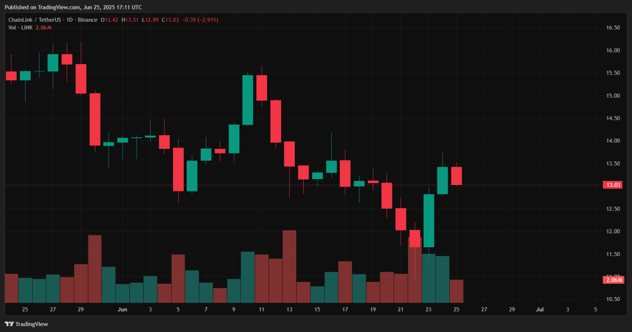Click the 2.06M volume label on price axis

click(613, 280)
